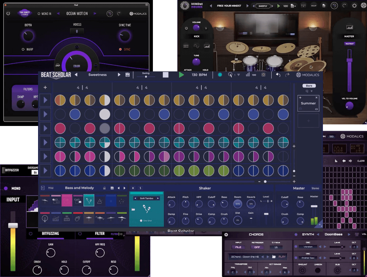The image size is (367, 277).
Task: Click the metronome icon in Beat Scholar toolbar
Action: coord(230,75)
